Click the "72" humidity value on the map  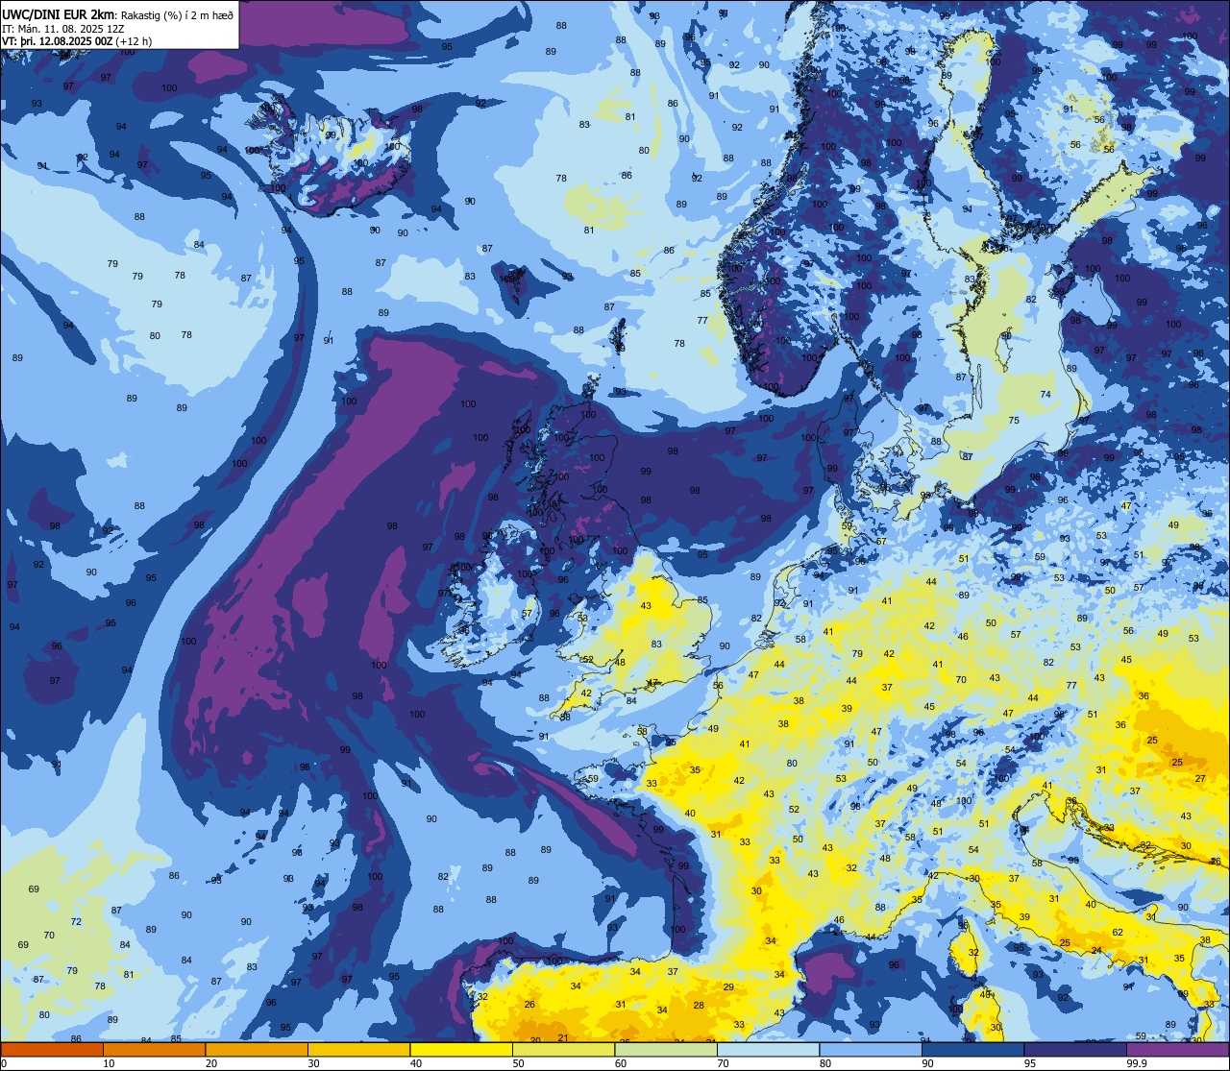[76, 922]
